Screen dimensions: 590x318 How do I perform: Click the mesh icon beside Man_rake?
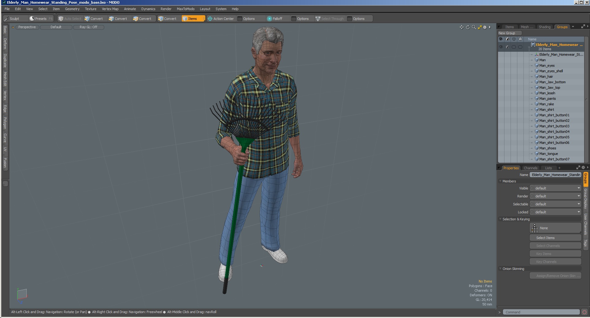(x=537, y=104)
